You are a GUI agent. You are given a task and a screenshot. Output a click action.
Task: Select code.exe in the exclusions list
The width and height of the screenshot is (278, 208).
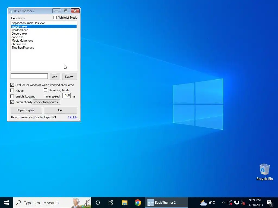pyautogui.click(x=44, y=37)
